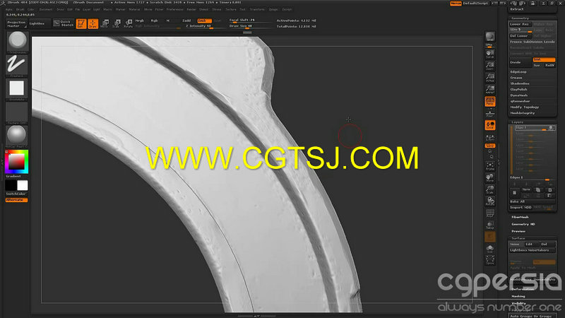Toggle L.Sym symmetry icon
The height and width of the screenshot is (318, 565).
click(x=489, y=137)
